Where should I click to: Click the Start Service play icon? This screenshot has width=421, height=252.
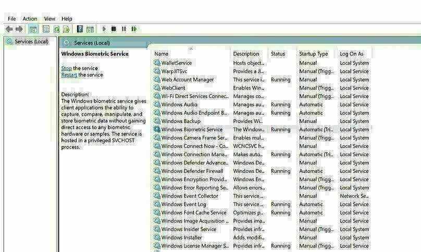[104, 29]
